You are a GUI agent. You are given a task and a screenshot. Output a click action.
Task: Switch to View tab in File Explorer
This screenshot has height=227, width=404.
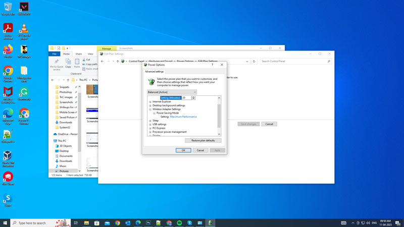(90, 54)
